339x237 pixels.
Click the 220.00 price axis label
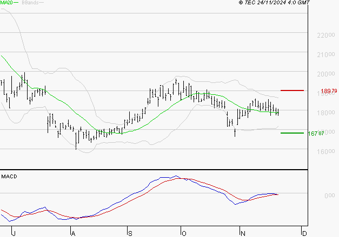(x=326, y=35)
